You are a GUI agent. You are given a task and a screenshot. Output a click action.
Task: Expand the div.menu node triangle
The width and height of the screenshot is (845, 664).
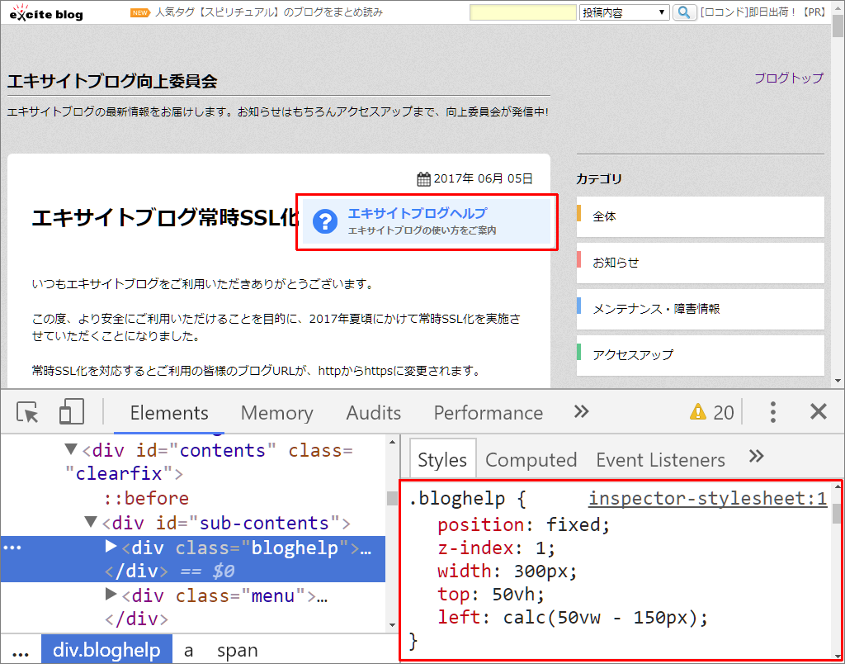[111, 595]
